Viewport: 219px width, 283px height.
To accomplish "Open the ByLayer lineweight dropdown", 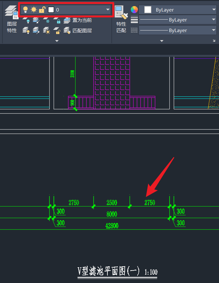I will coord(214,20).
